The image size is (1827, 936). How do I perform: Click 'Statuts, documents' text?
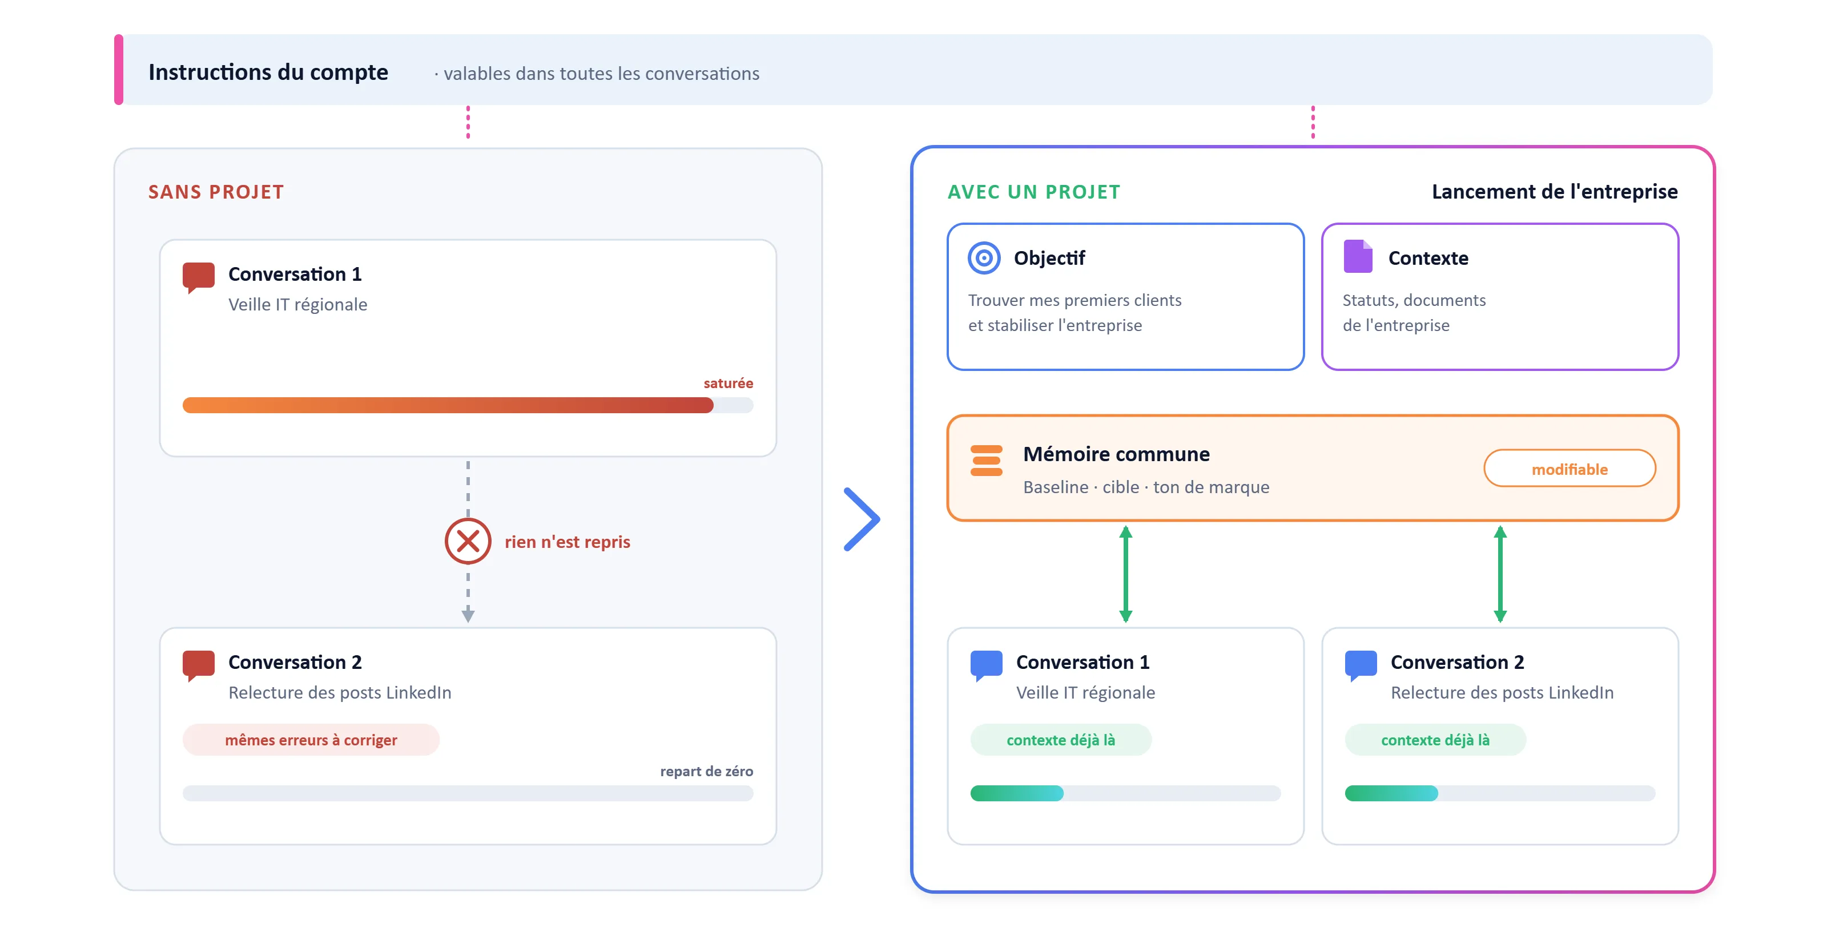coord(1414,300)
